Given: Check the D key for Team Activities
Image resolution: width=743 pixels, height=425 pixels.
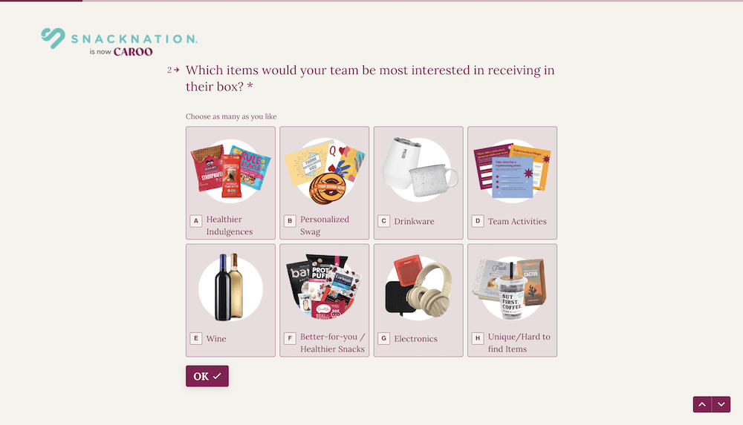Looking at the screenshot, I should coord(478,220).
